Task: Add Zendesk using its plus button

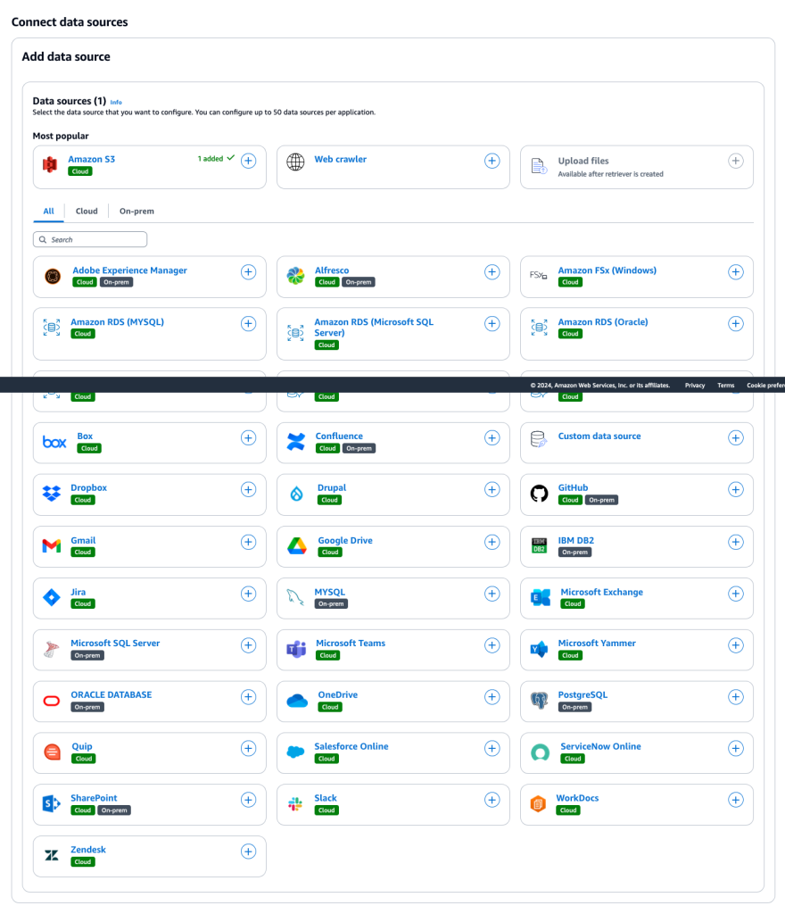Action: 249,852
